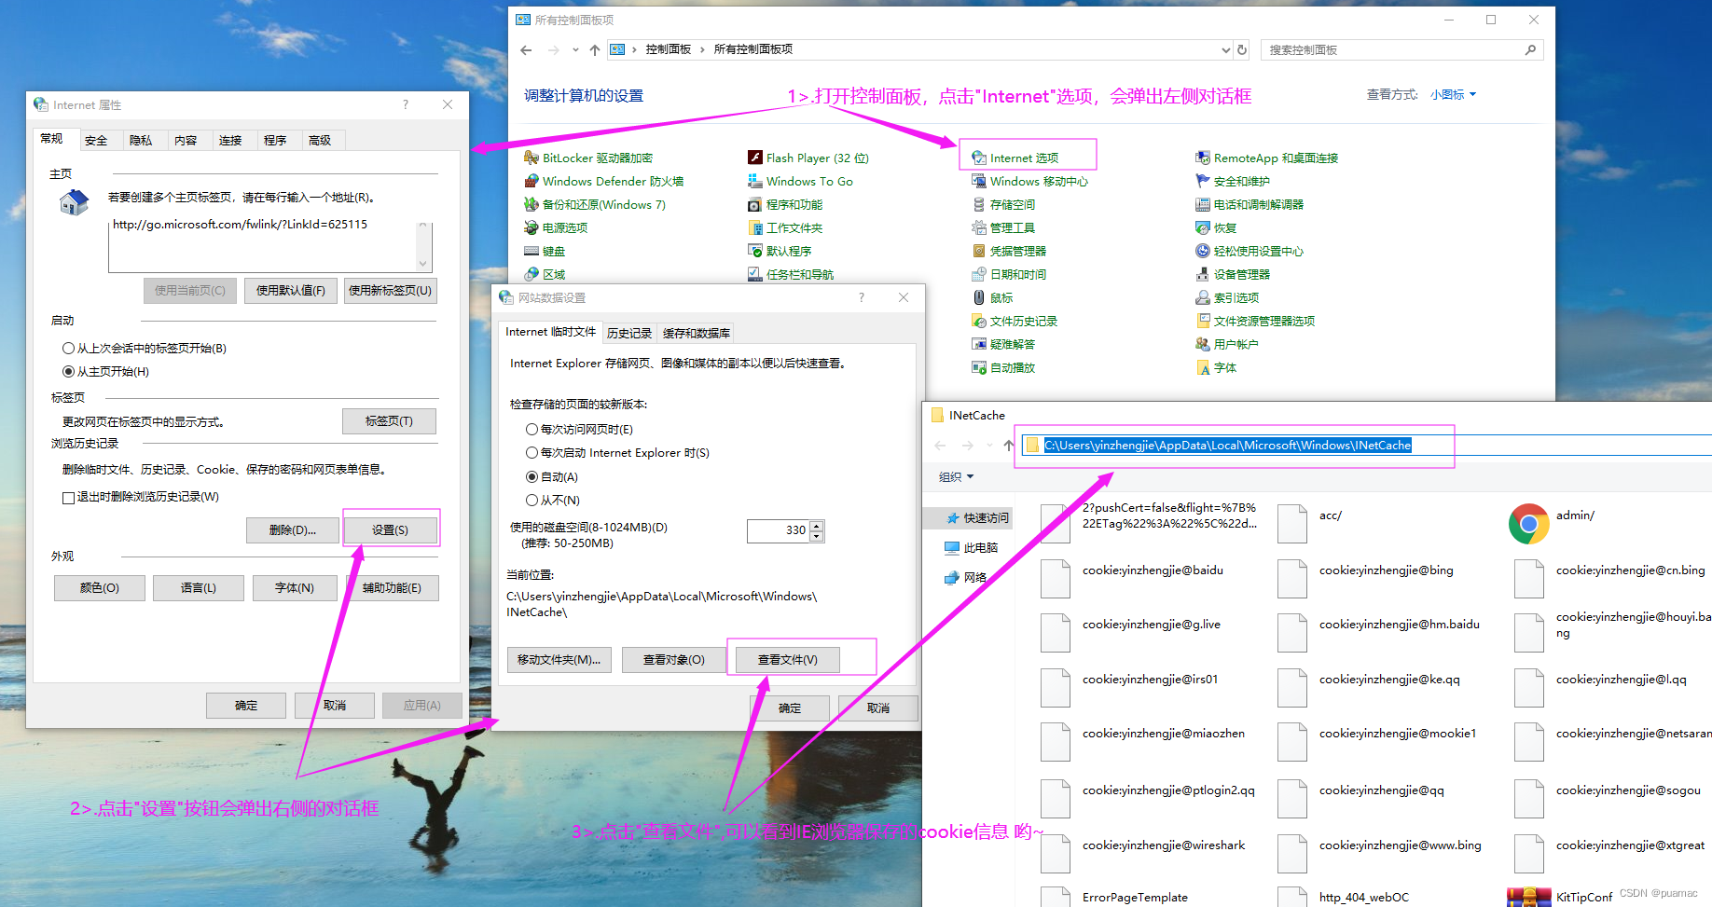Image resolution: width=1712 pixels, height=907 pixels.
Task: Select the admin/ Chrome icon file
Action: pos(1553,523)
